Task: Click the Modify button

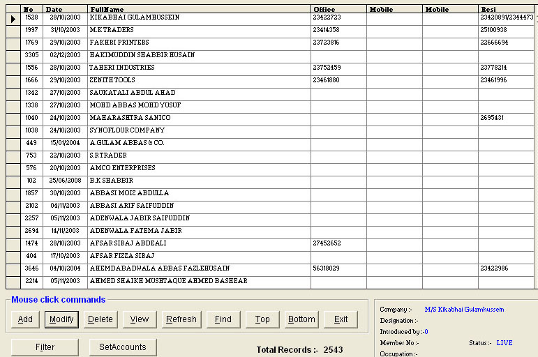Action: (x=61, y=319)
